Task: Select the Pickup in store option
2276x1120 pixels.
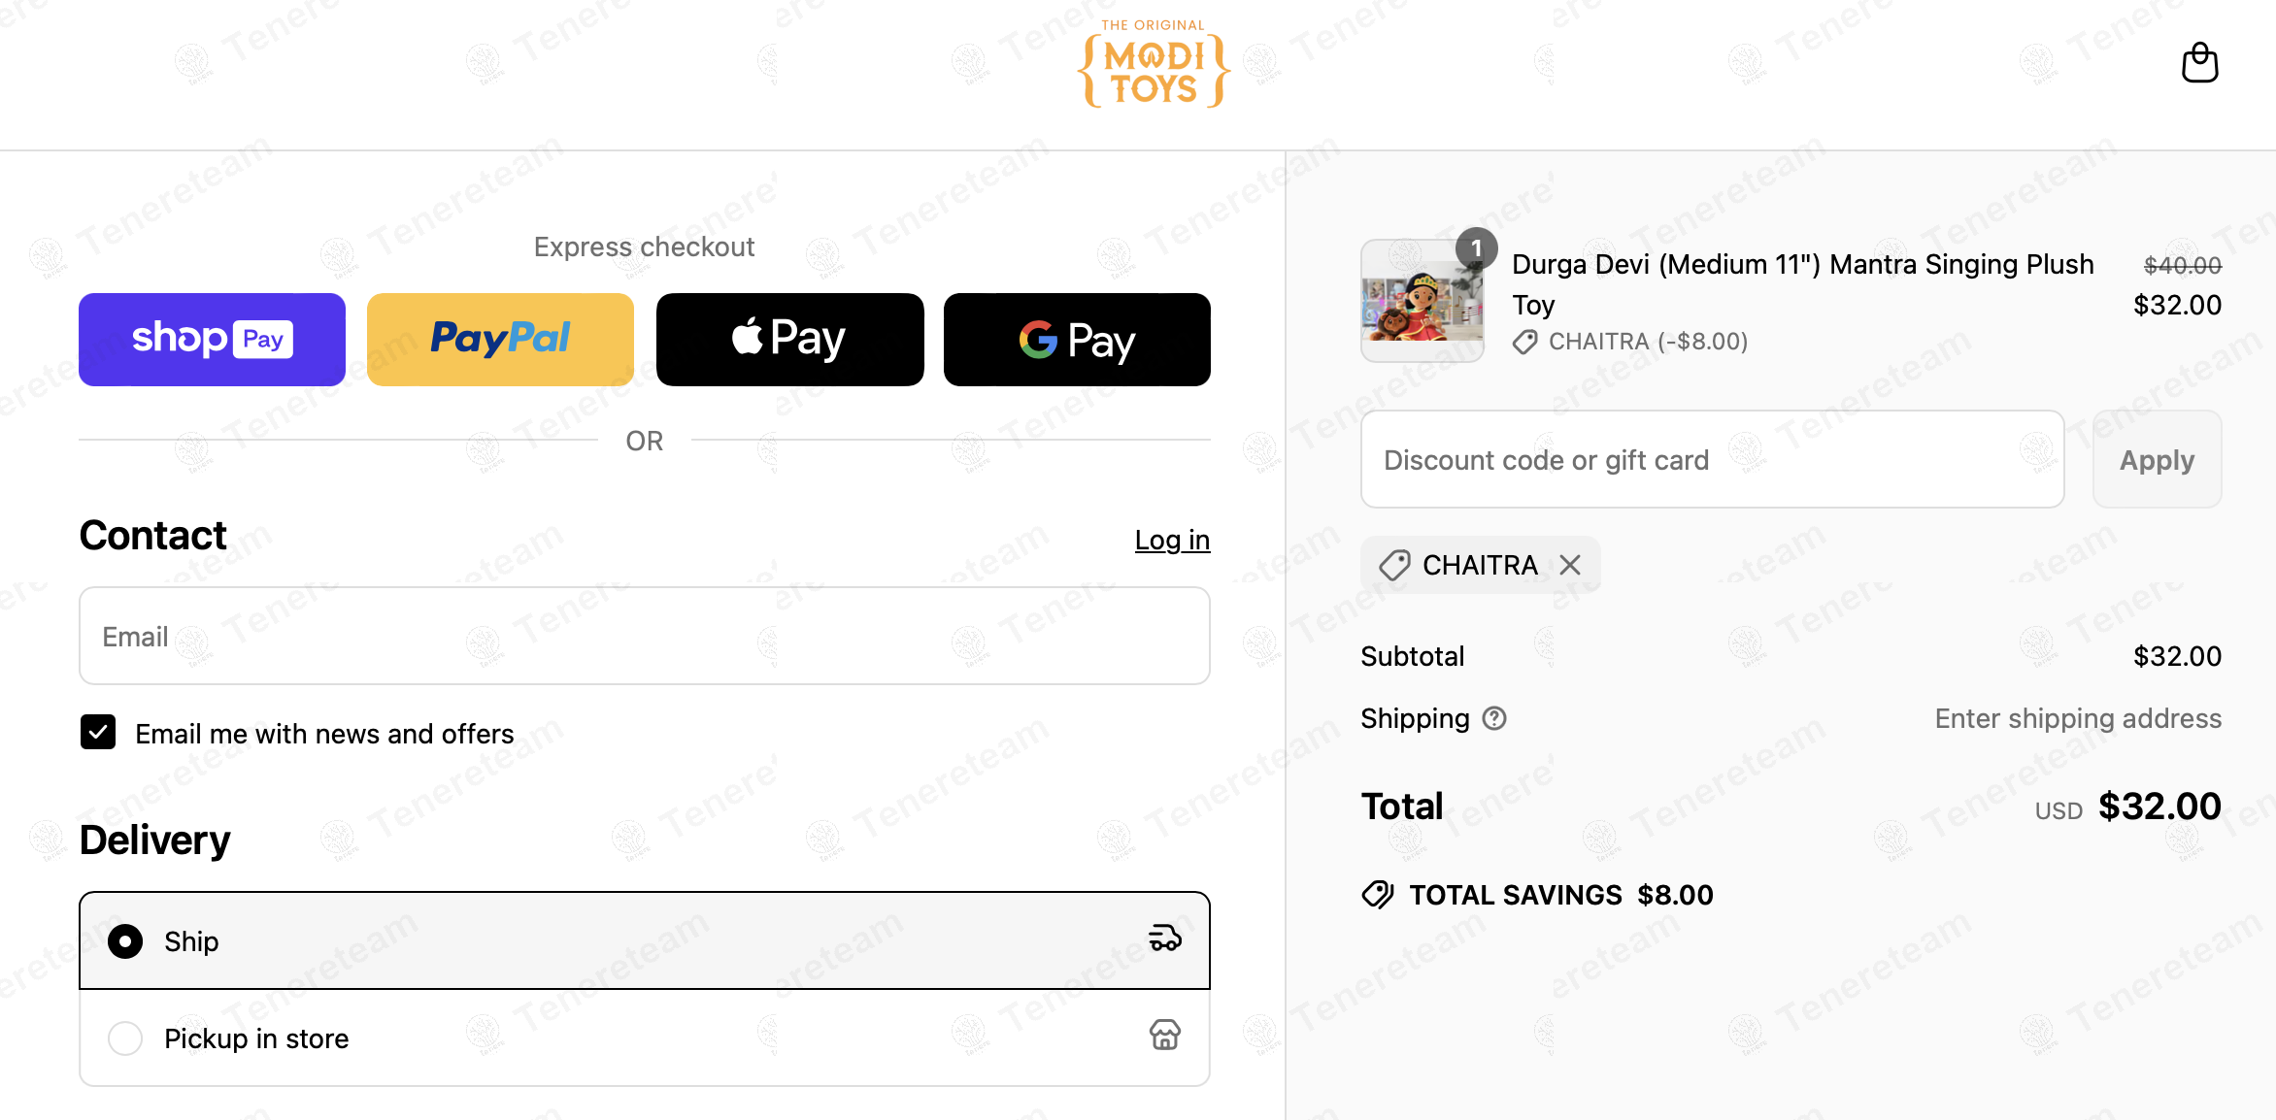Action: coord(125,1038)
